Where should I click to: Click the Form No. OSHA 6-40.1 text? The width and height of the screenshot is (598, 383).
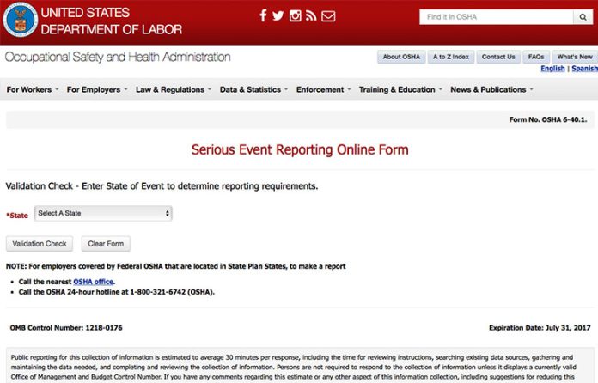(548, 119)
